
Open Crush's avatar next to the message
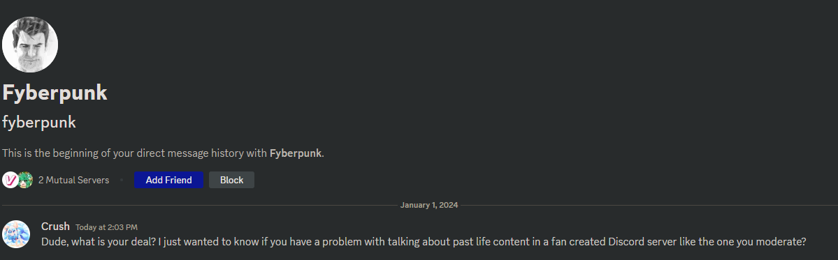pos(17,234)
